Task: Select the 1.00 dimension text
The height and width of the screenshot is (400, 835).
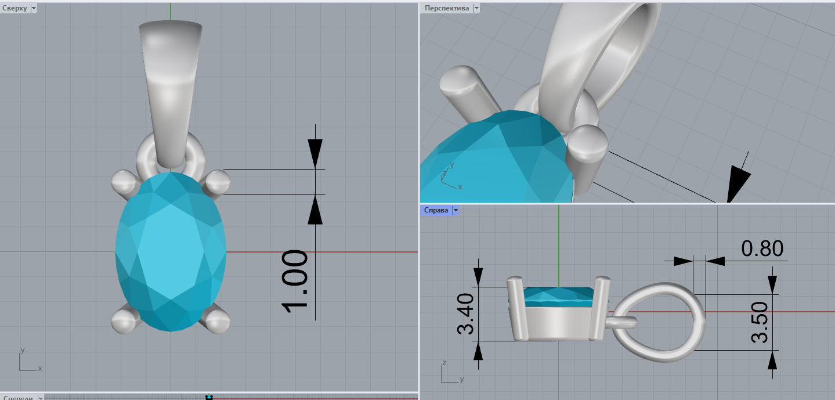Action: coord(294,281)
